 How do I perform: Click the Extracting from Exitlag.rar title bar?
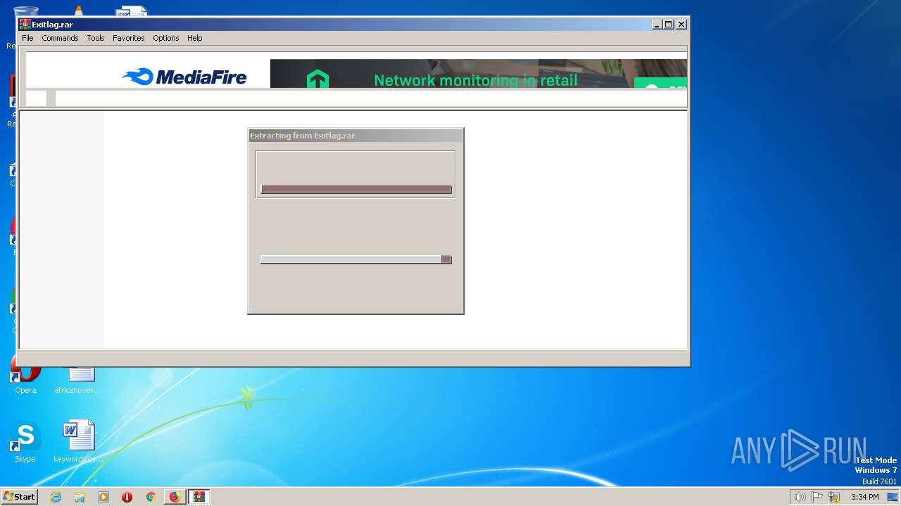pyautogui.click(x=355, y=136)
